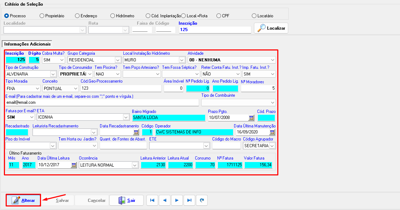Go to next record arrow
This screenshot has width=400, height=210.
point(177,200)
